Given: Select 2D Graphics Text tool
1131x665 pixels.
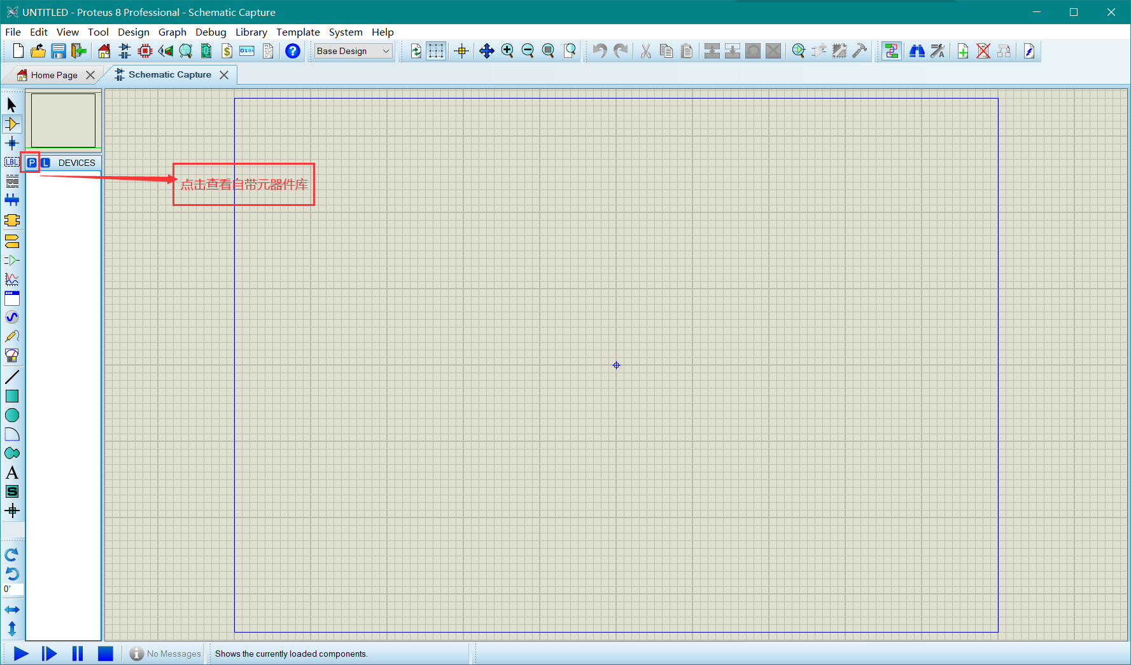Looking at the screenshot, I should (12, 472).
